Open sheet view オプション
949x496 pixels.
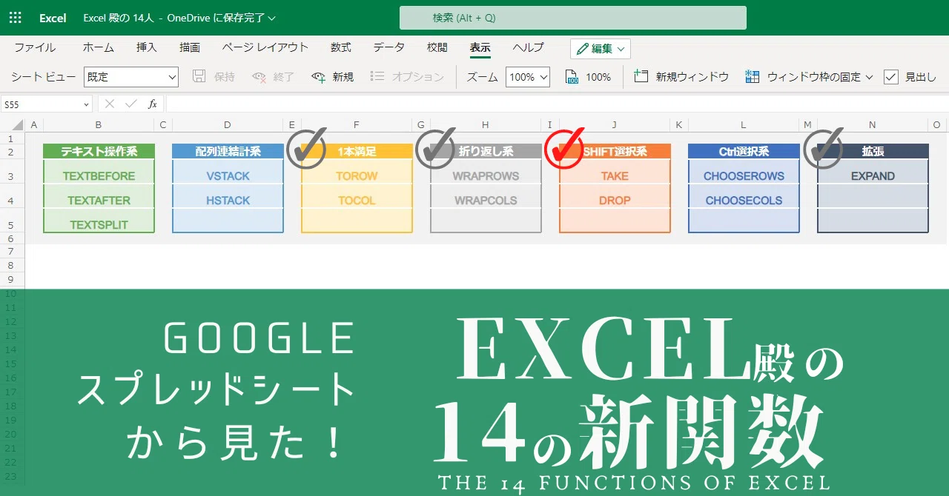[x=406, y=77]
